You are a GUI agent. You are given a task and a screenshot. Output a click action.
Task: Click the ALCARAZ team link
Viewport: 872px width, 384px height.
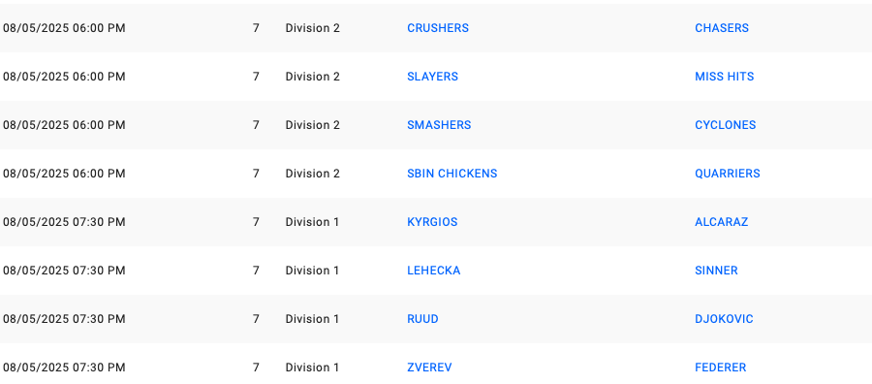tap(721, 221)
